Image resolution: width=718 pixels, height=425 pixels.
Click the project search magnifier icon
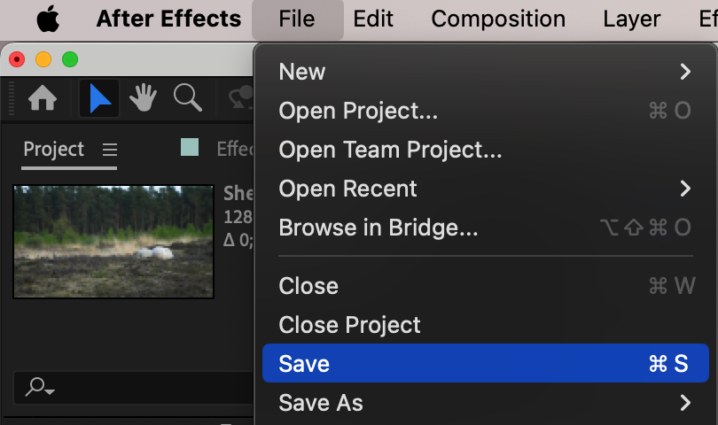tap(40, 387)
